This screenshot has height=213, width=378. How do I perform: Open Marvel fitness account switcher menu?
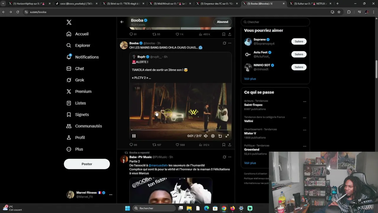click(x=90, y=194)
